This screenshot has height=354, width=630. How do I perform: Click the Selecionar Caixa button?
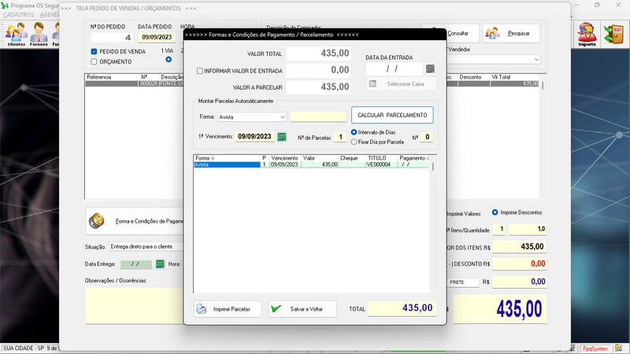[401, 84]
